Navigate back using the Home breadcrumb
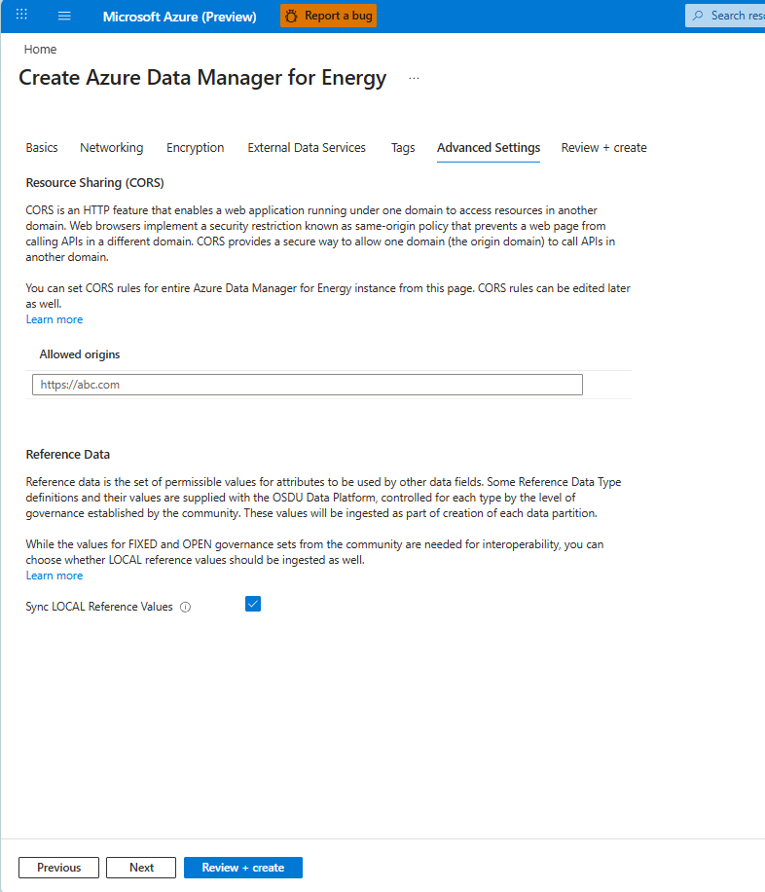765x892 pixels. (40, 49)
